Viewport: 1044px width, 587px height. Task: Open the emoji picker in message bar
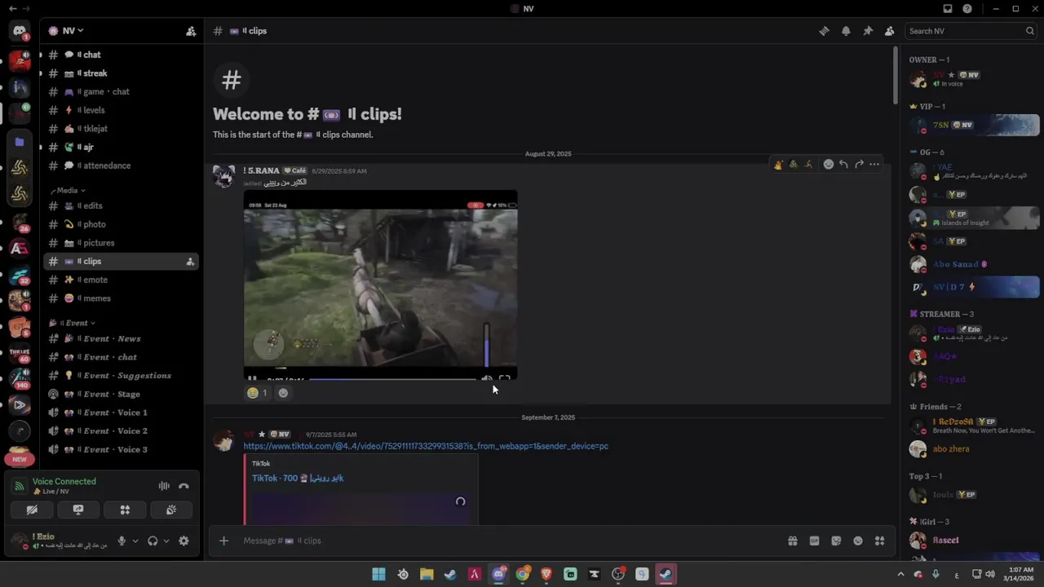click(858, 541)
